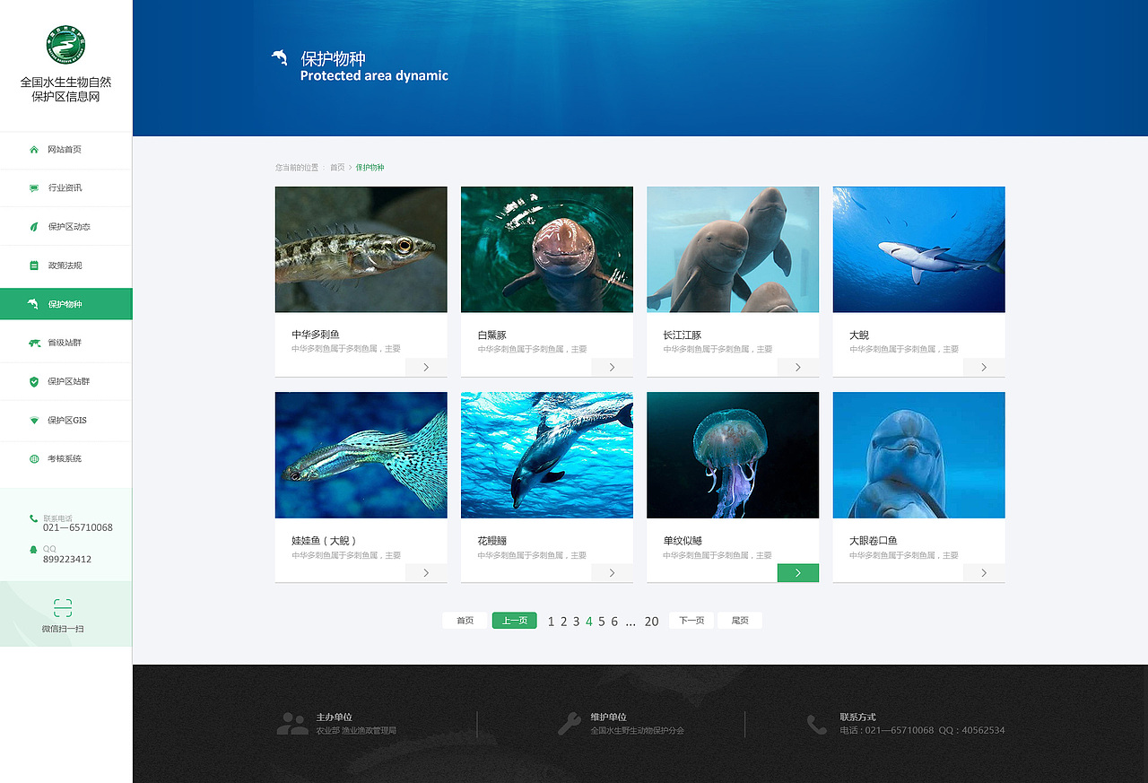Open the guppy photo above 娃娃鱼（大鲵）

(x=361, y=455)
